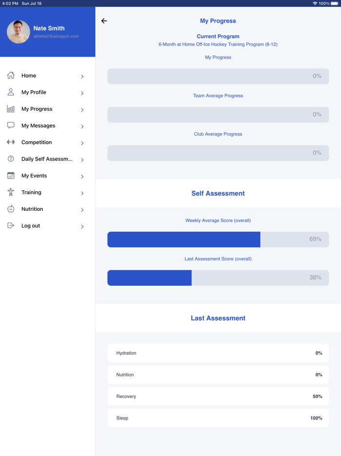This screenshot has width=341, height=456.
Task: Tap the athlete email address in header
Action: 56,36
